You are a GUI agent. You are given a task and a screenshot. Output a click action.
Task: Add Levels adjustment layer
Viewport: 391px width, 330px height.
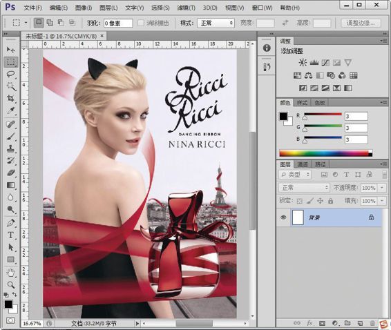[314, 63]
